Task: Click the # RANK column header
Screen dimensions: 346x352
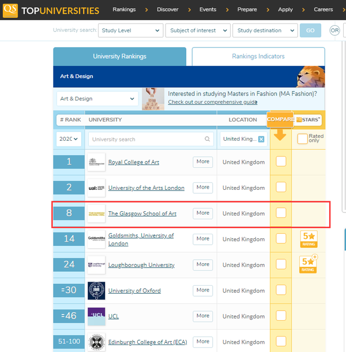Action: 70,119
